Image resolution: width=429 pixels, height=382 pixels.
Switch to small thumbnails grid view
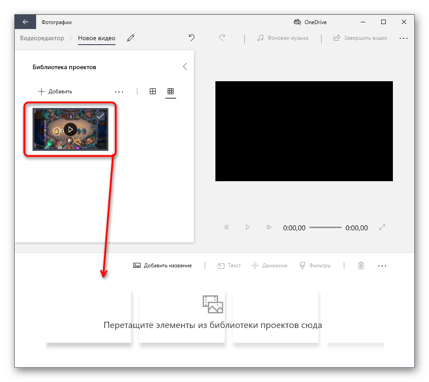pos(170,91)
